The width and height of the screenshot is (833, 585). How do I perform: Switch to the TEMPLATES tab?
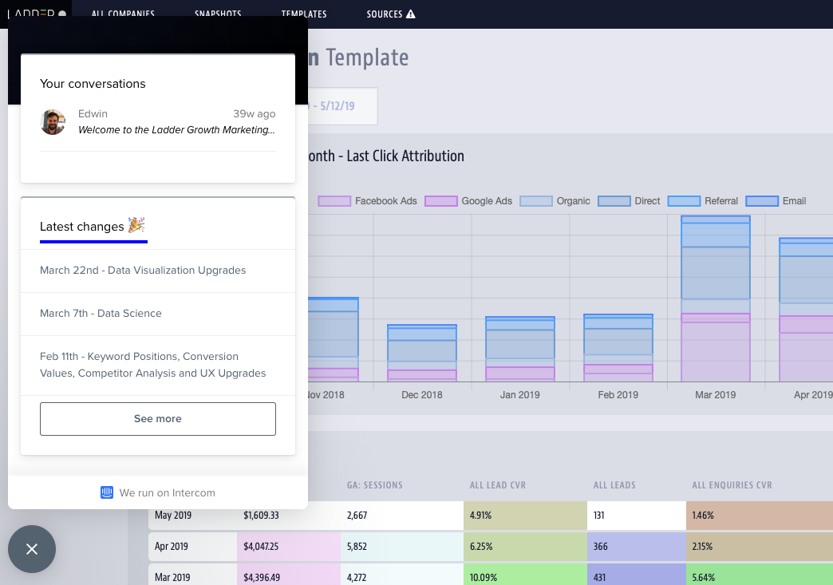[303, 14]
